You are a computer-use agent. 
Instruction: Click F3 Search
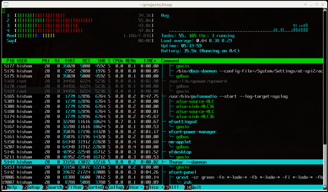point(52,187)
